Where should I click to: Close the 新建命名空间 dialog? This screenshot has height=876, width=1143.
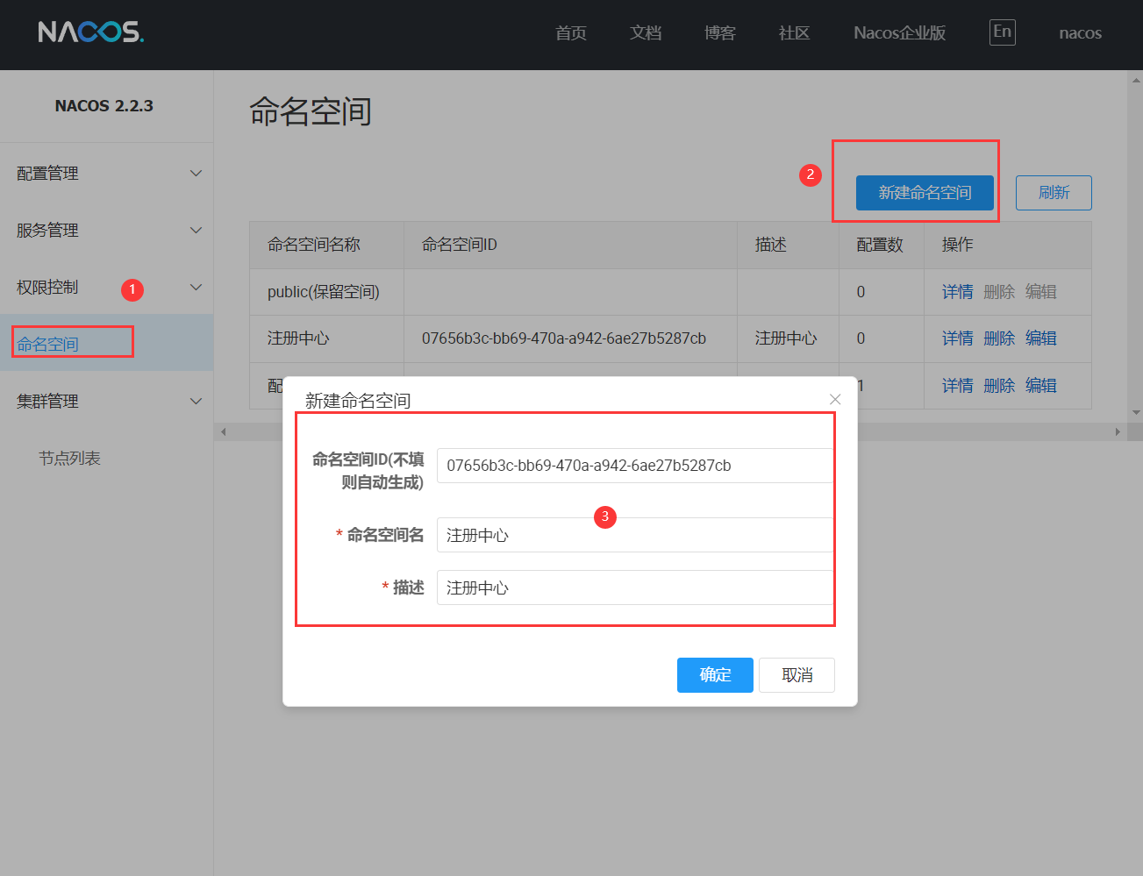tap(834, 399)
